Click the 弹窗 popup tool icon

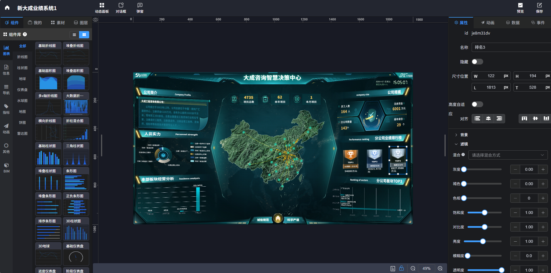pyautogui.click(x=140, y=8)
